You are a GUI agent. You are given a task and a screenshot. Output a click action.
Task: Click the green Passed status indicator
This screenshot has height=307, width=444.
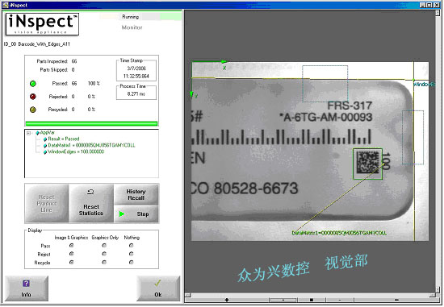[x=33, y=84]
